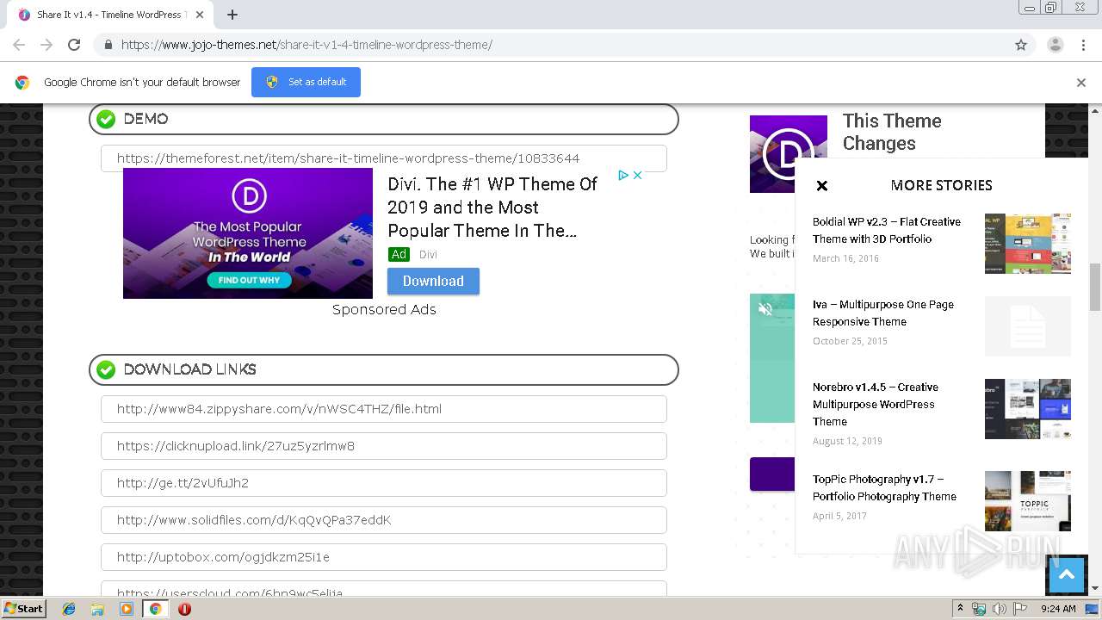Open the volume control in the system tray

(1000, 609)
